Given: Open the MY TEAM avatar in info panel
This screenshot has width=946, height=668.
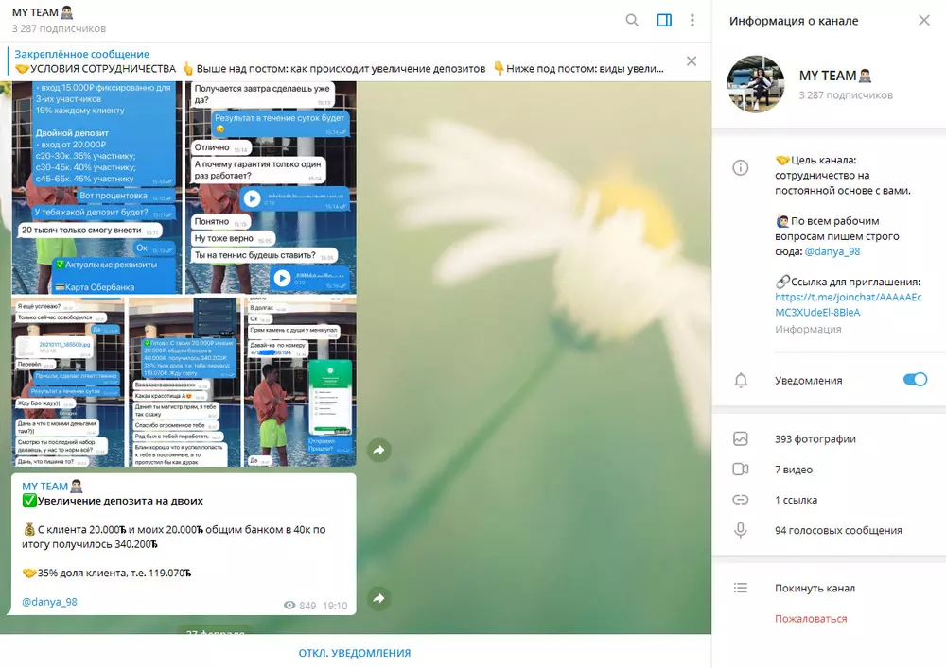Looking at the screenshot, I should [755, 84].
